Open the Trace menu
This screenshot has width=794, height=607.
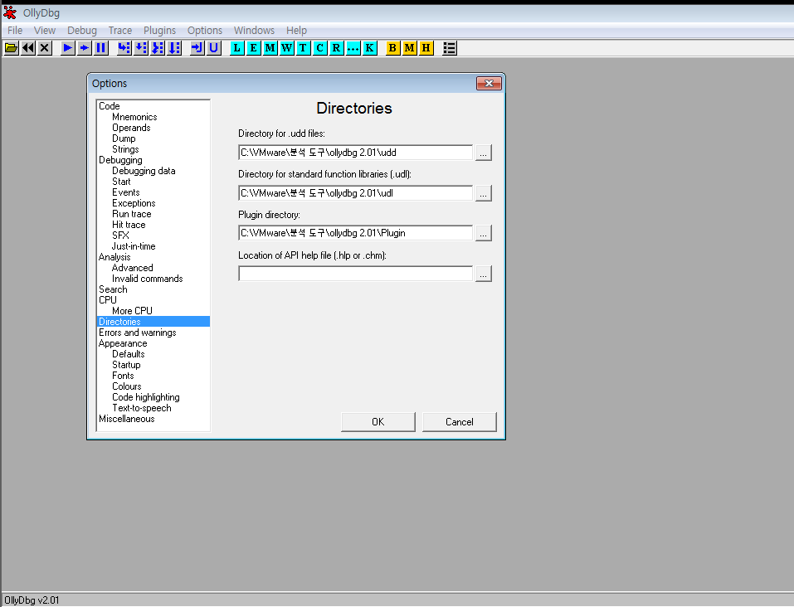(120, 31)
